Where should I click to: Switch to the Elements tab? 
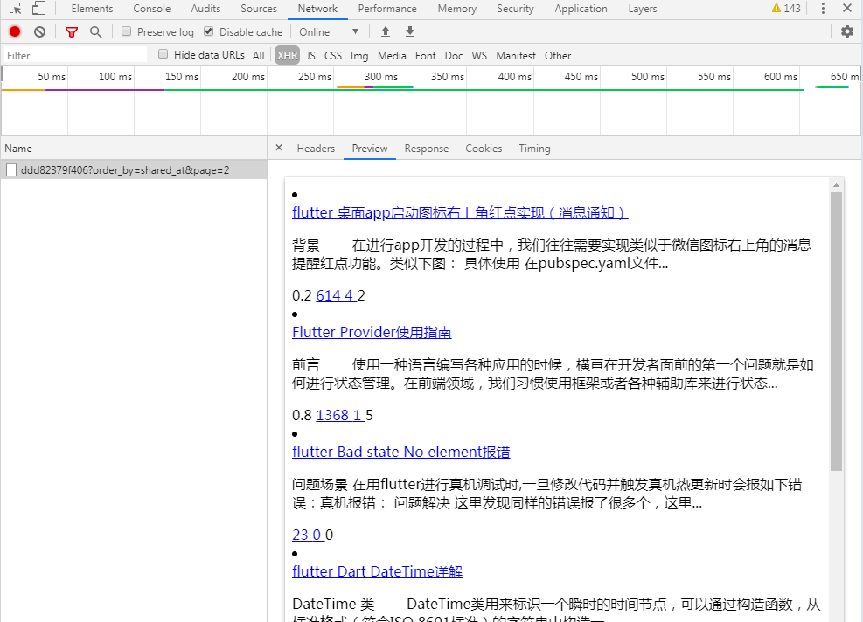click(92, 9)
